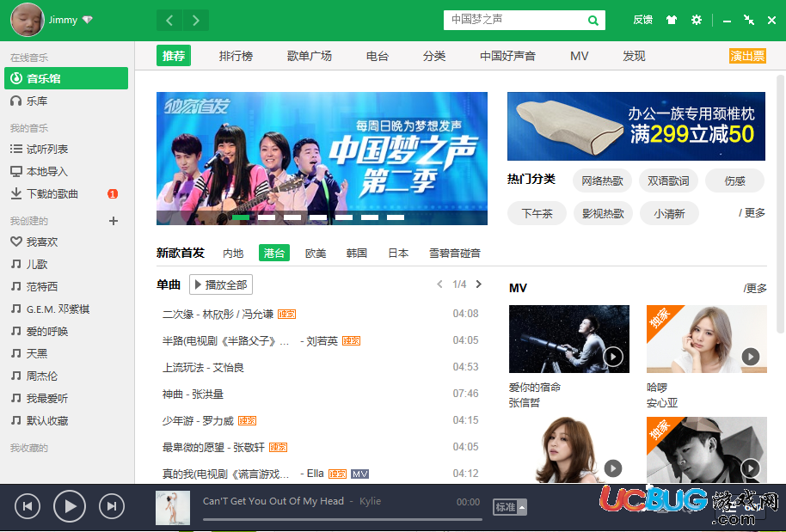Screen dimensions: 786x532
Task: Click the MV badge on 真的我 song
Action: [360, 474]
